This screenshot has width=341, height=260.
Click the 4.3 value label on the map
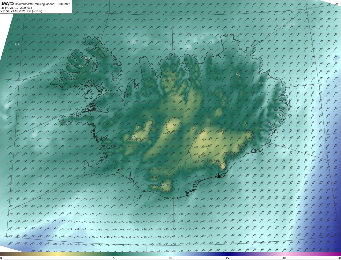tap(238, 74)
